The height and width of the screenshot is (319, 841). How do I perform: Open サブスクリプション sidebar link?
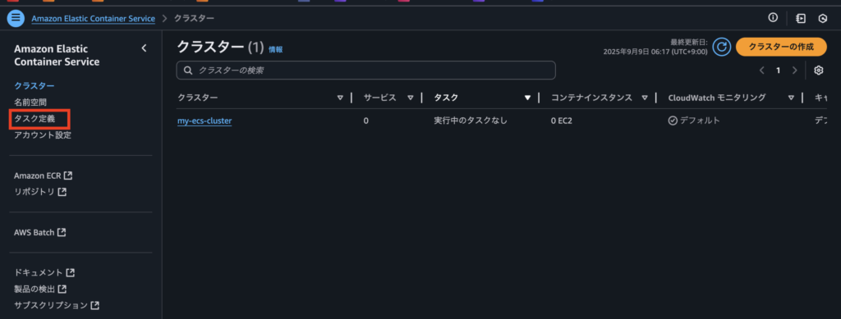click(x=51, y=305)
